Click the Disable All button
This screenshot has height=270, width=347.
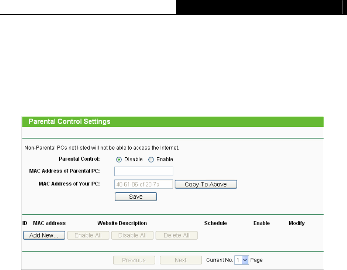(132, 235)
